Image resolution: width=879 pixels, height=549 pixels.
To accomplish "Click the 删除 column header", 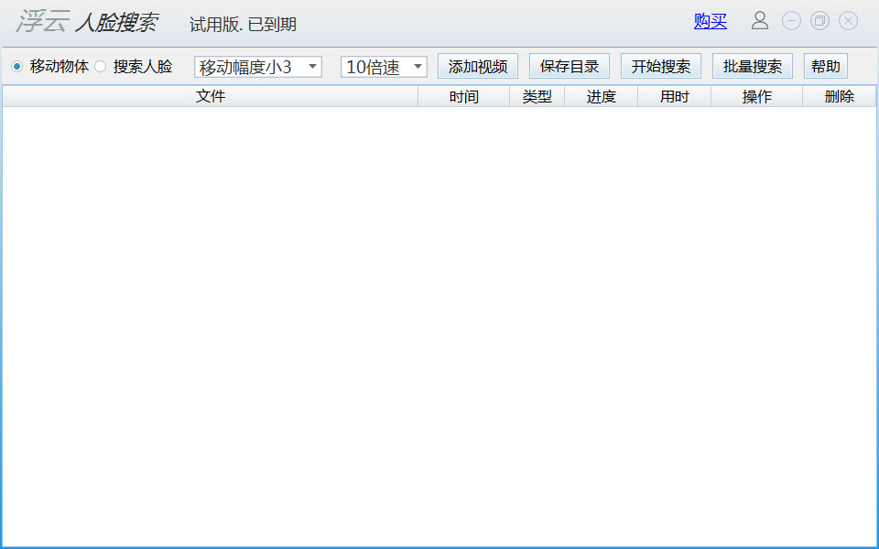I will pyautogui.click(x=839, y=97).
